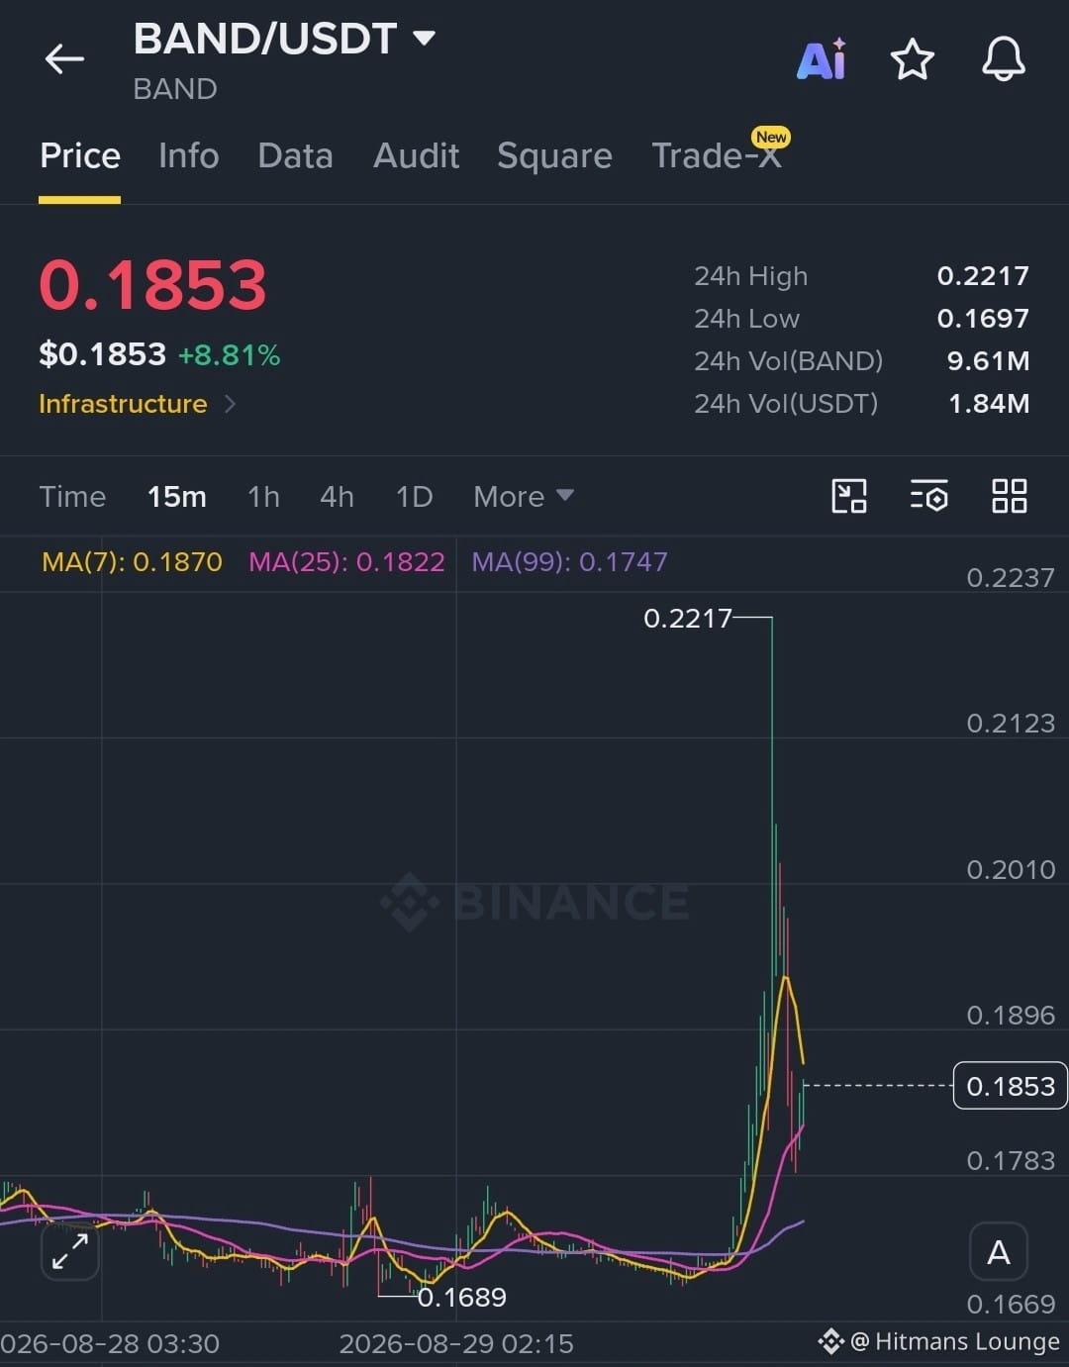Tap the +8.81% change value

[x=229, y=355]
